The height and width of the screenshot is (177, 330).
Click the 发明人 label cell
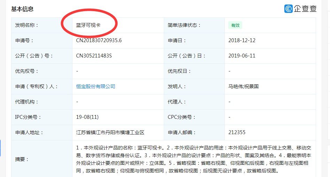[194, 86]
